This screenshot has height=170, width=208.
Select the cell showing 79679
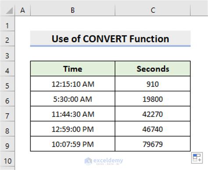153,144
